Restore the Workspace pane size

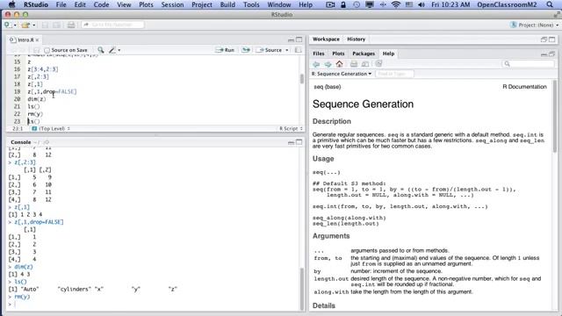tap(544, 39)
